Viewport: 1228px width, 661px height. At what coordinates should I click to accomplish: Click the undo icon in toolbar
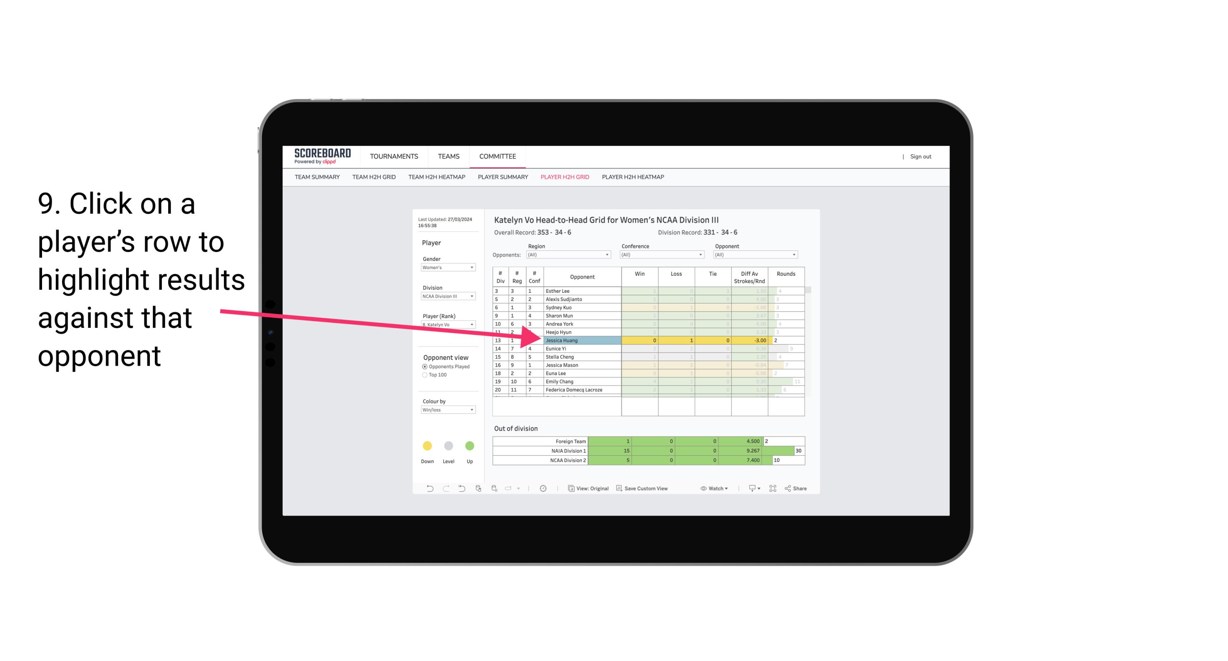coord(424,489)
